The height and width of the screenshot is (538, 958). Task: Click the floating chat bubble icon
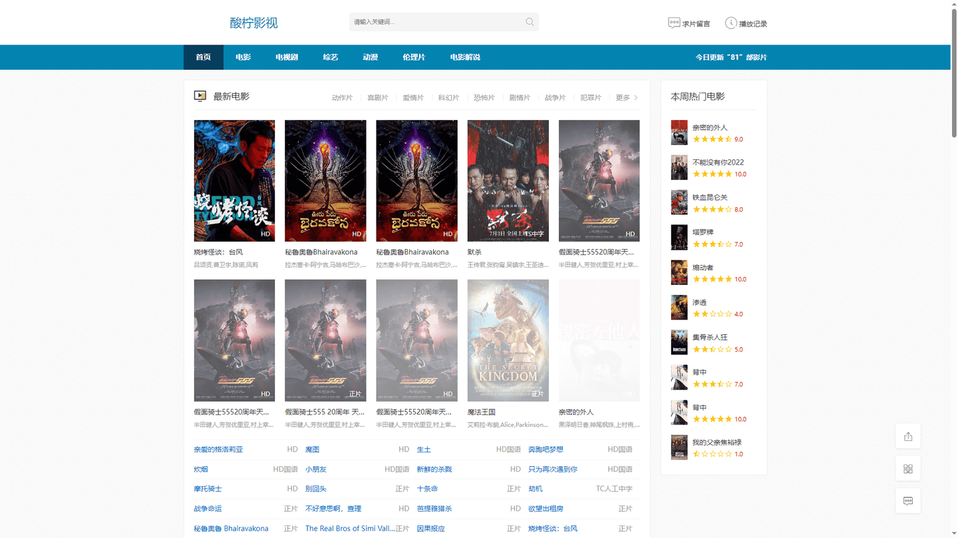coord(908,501)
